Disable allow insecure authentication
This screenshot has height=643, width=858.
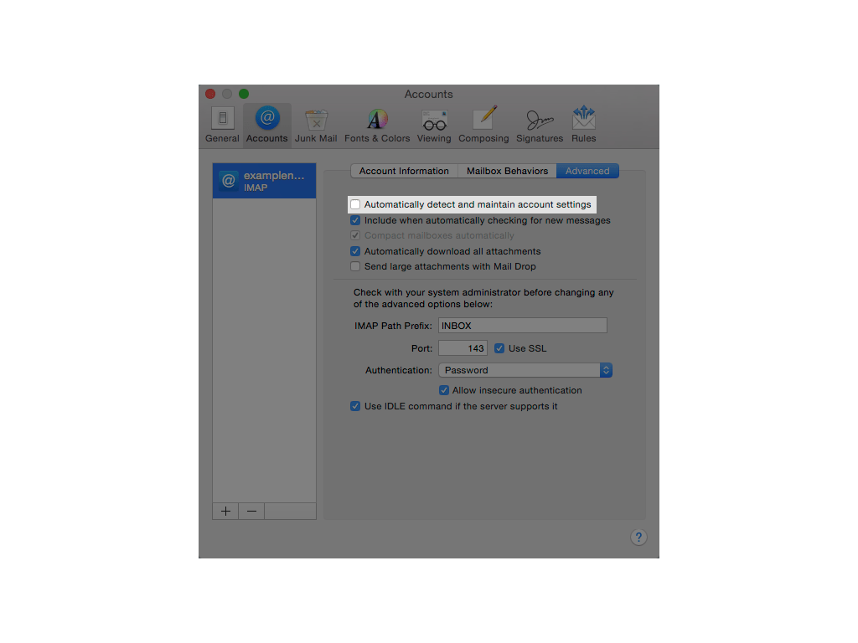444,390
